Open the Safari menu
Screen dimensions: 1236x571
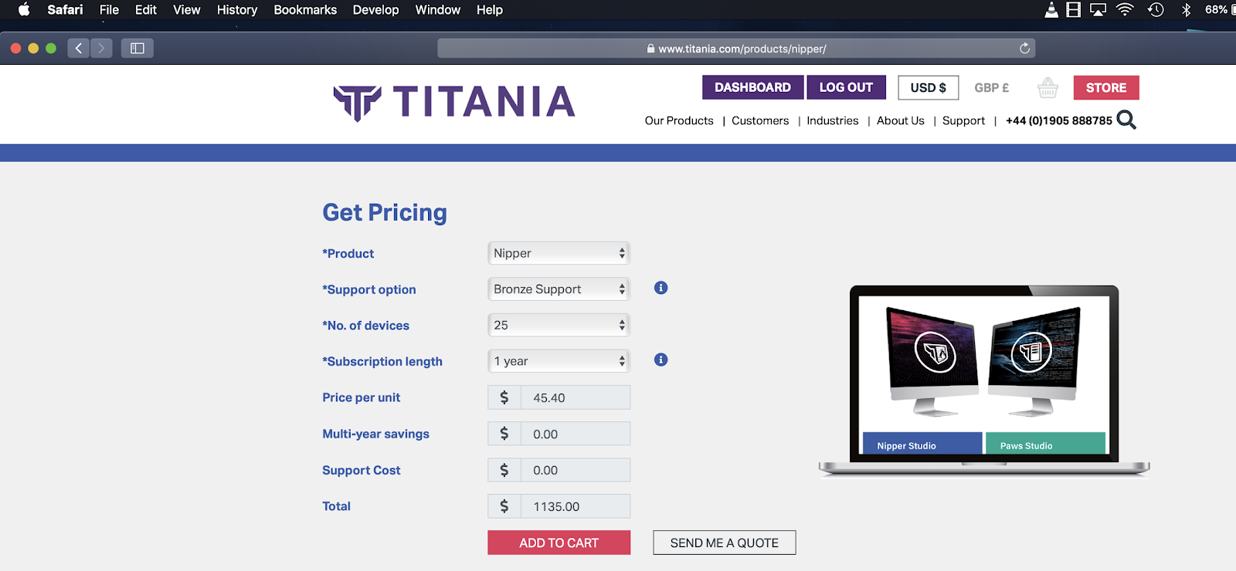point(65,10)
